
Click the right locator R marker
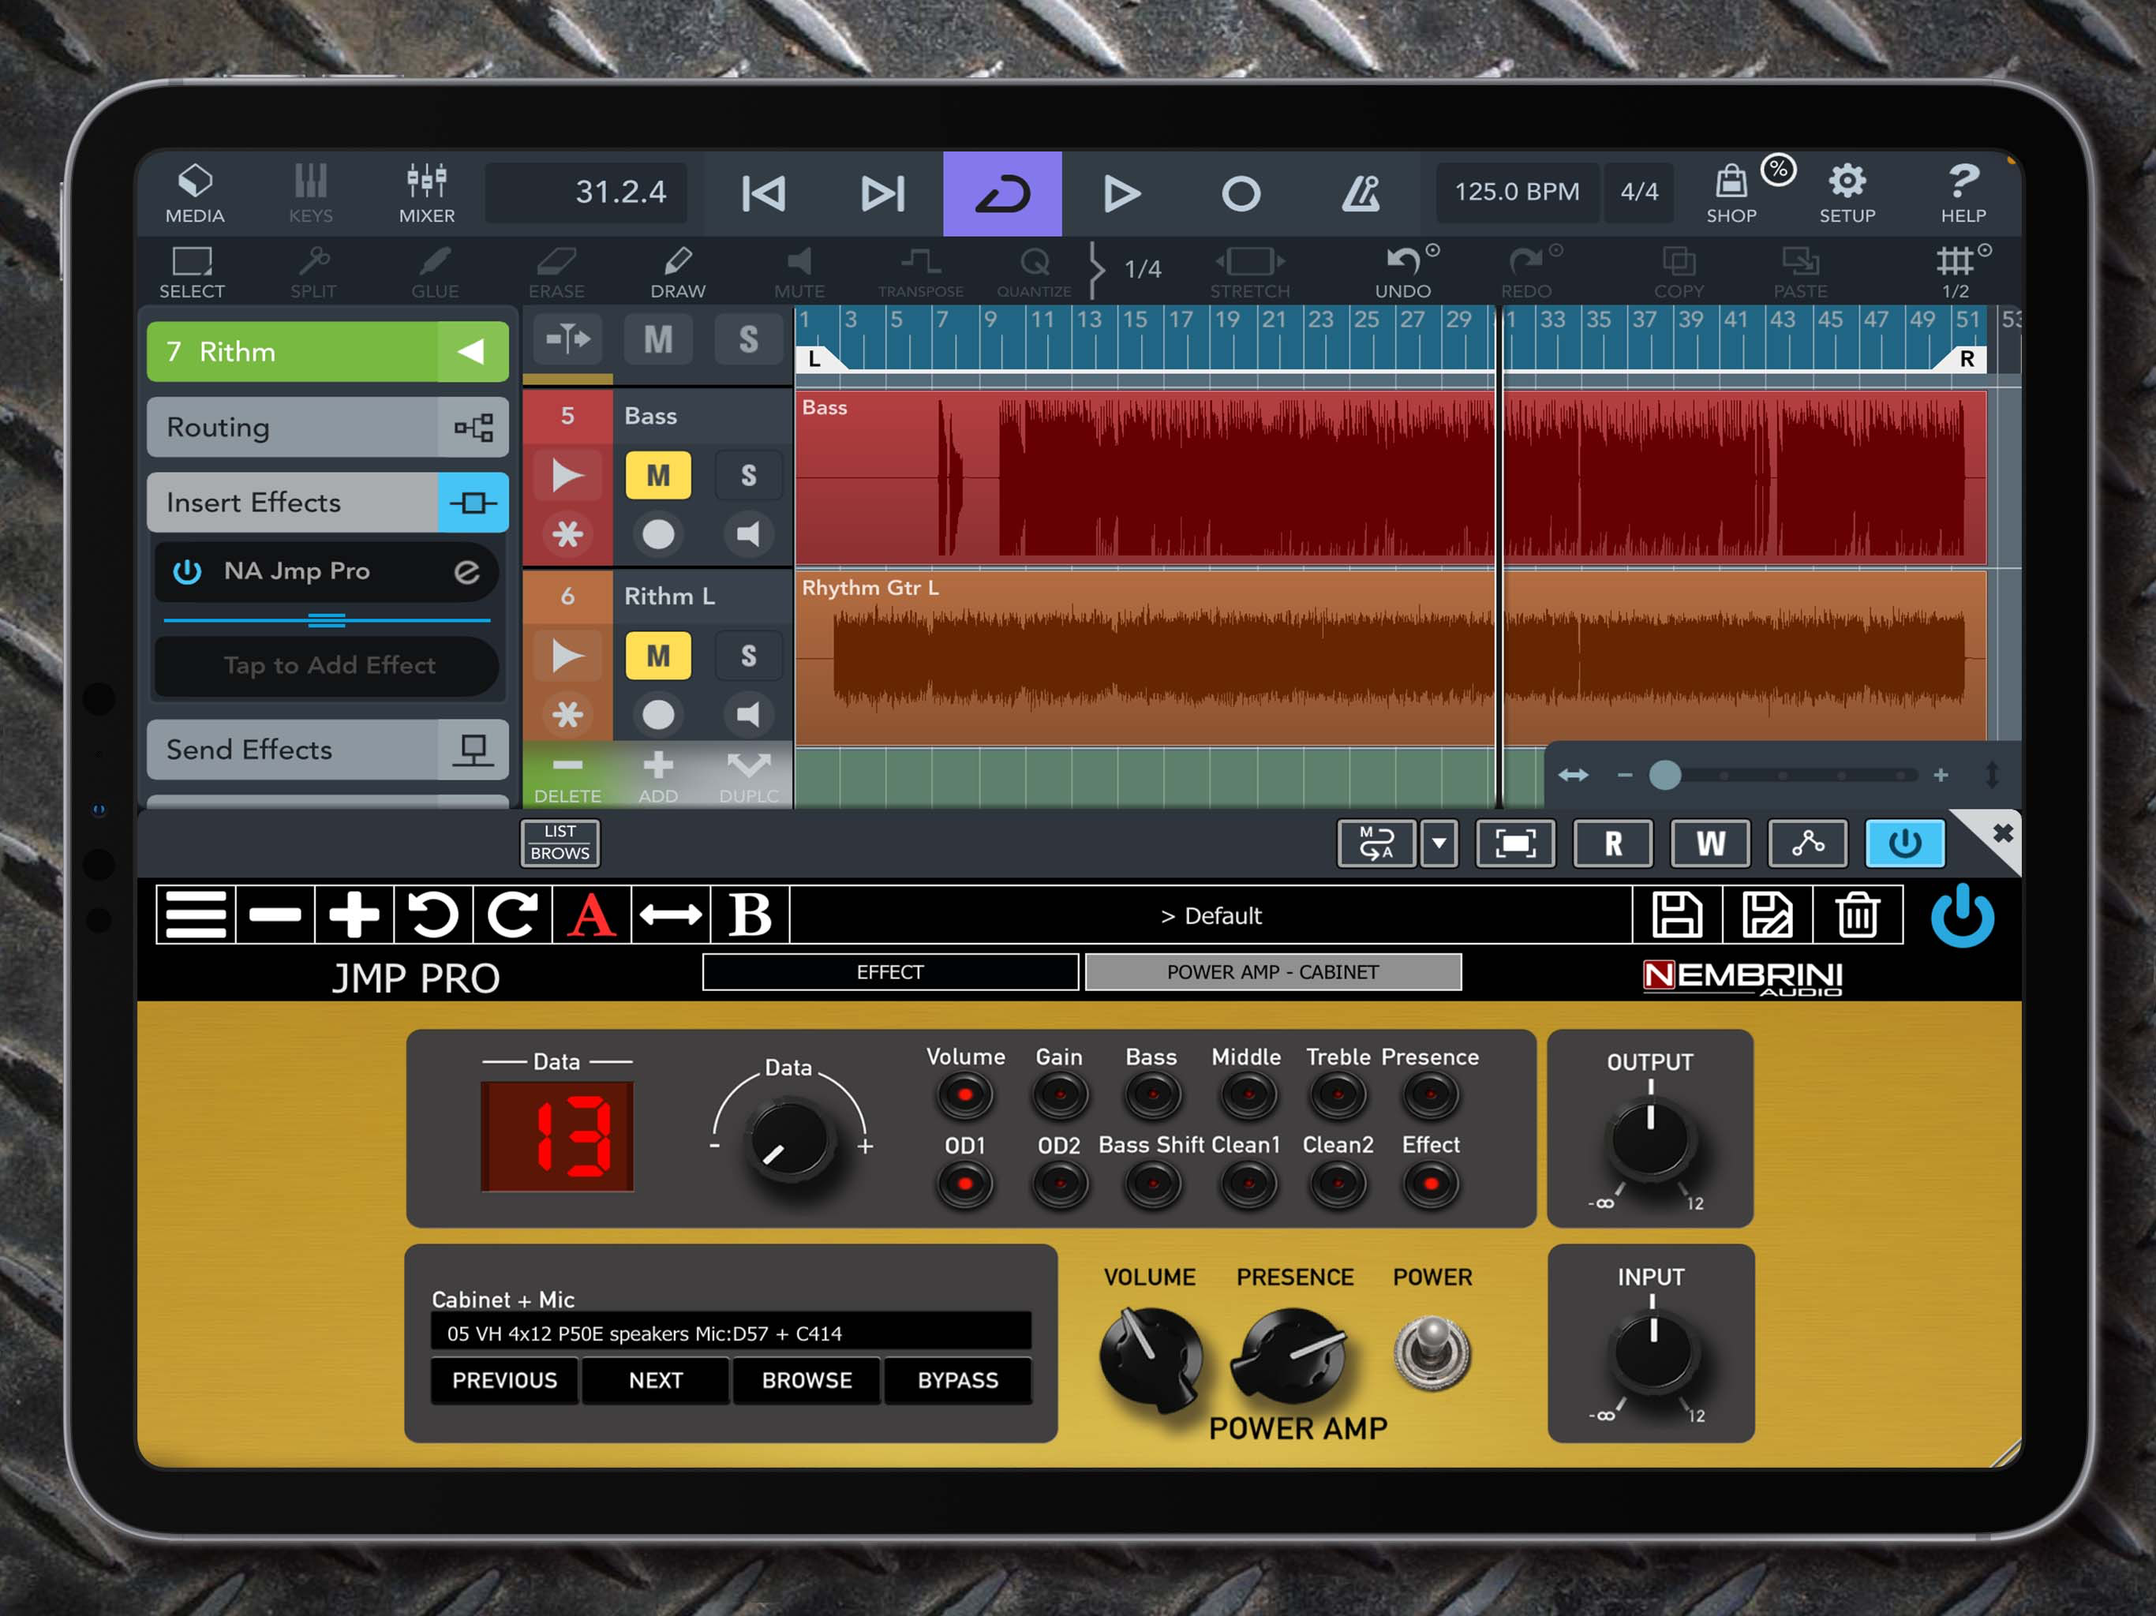click(x=1965, y=359)
